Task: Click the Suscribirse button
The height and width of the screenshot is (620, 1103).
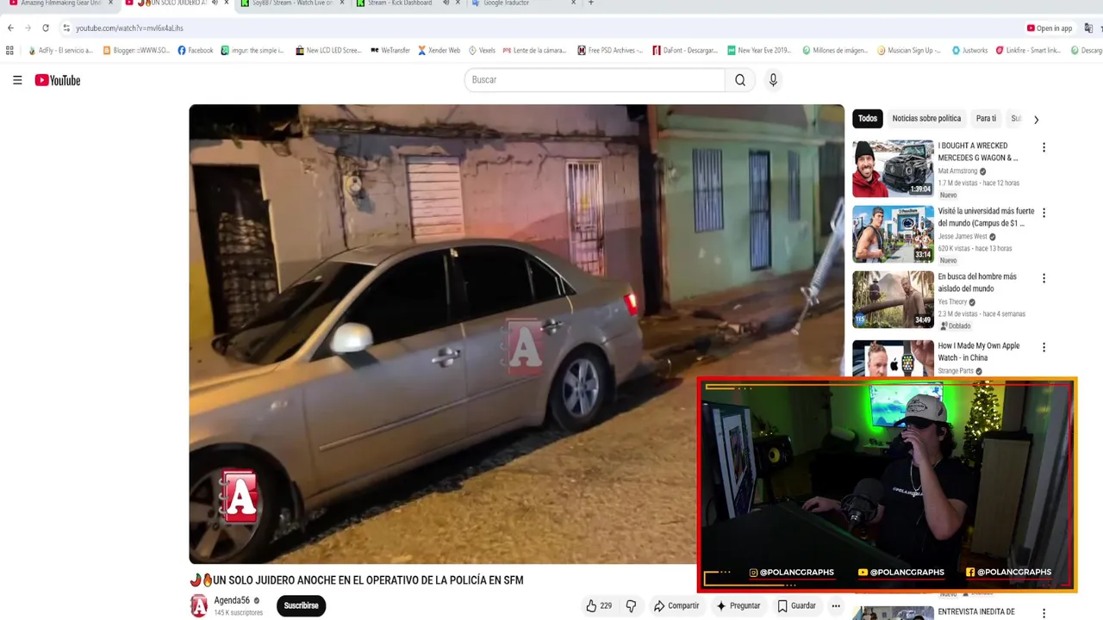Action: [x=301, y=605]
